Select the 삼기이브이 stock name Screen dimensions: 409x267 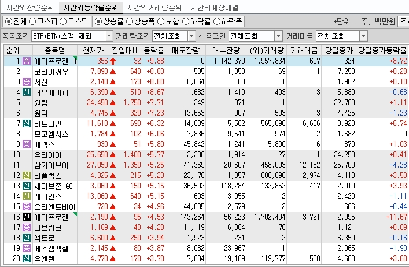51,165
